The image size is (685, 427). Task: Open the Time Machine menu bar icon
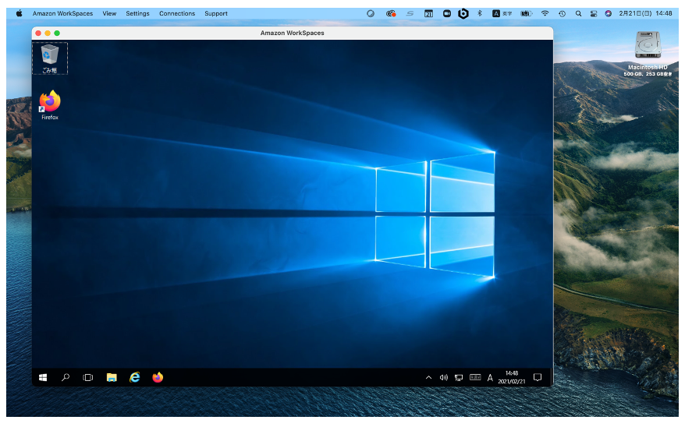[563, 13]
